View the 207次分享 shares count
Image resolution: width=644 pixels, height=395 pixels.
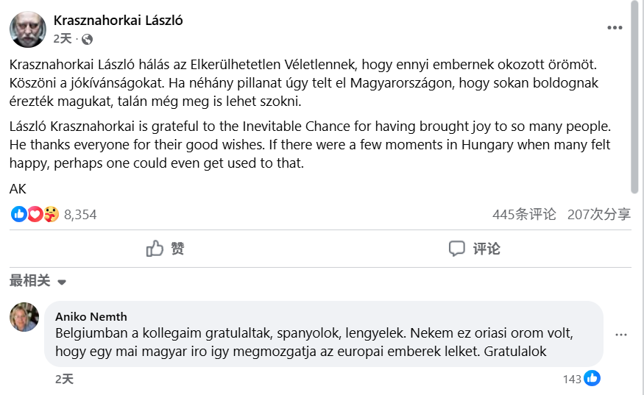coord(599,214)
